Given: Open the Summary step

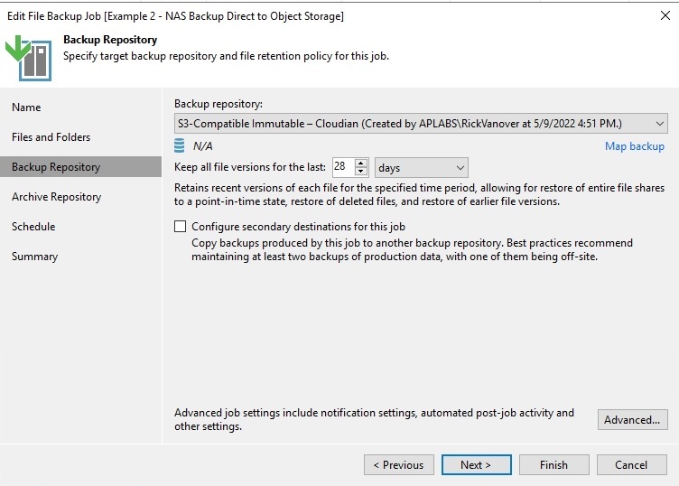Looking at the screenshot, I should point(34,257).
